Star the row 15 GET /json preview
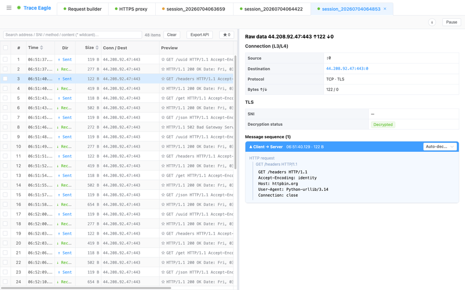 [163, 195]
